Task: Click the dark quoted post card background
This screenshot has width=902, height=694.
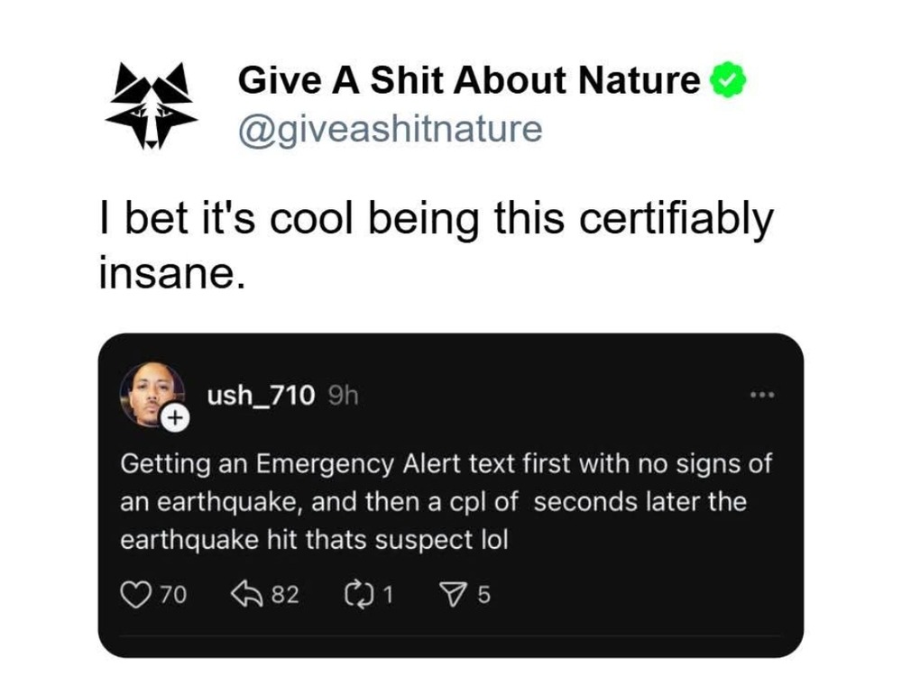Action: tap(450, 495)
